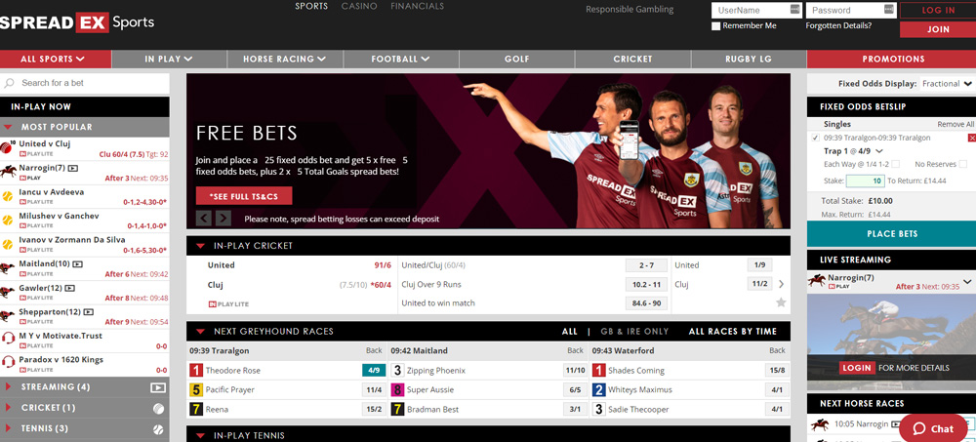The height and width of the screenshot is (442, 976).
Task: Switch to the Financials tab
Action: tap(417, 6)
